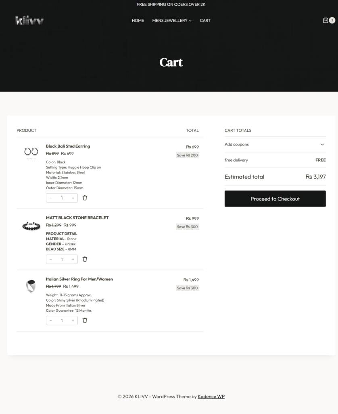Select CART in the top navigation

pyautogui.click(x=205, y=21)
